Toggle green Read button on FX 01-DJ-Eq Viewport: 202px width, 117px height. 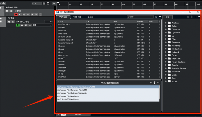(18, 25)
